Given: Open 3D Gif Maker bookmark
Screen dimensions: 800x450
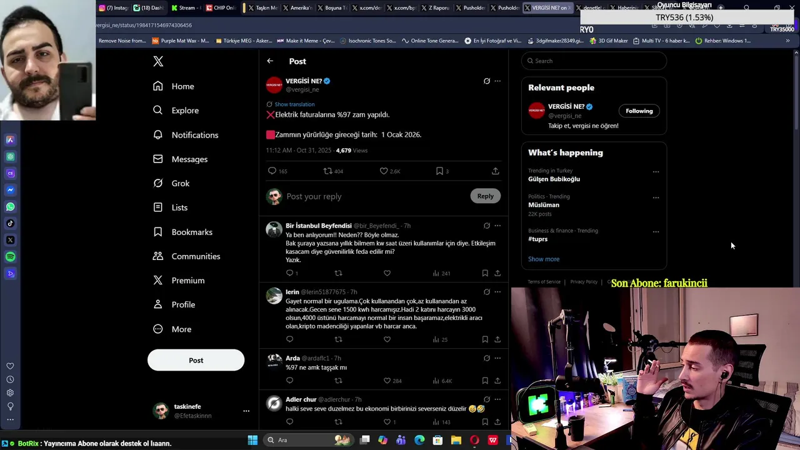Looking at the screenshot, I should [608, 41].
